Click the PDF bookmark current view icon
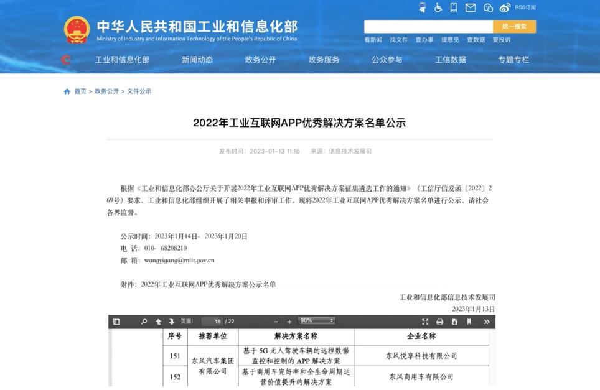This screenshot has height=390, width=600. (469, 322)
